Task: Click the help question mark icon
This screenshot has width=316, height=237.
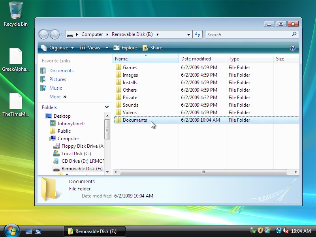Action: click(293, 48)
